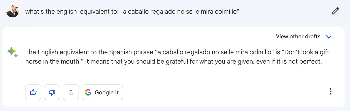This screenshot has width=350, height=111.
Task: Click the response line starting "The English equivalent"
Action: (177, 52)
